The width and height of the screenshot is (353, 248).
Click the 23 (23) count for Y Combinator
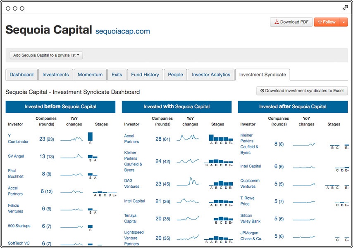pyautogui.click(x=47, y=139)
